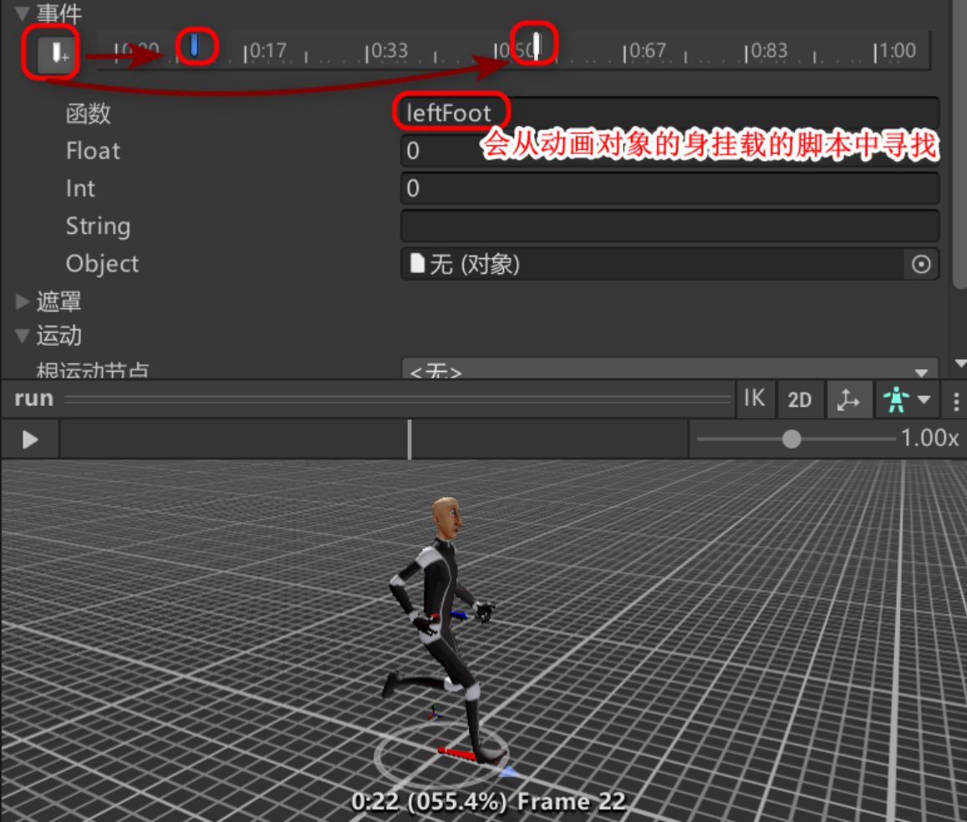Screen dimensions: 967x822
Task: Click the 函数 label
Action: (89, 114)
